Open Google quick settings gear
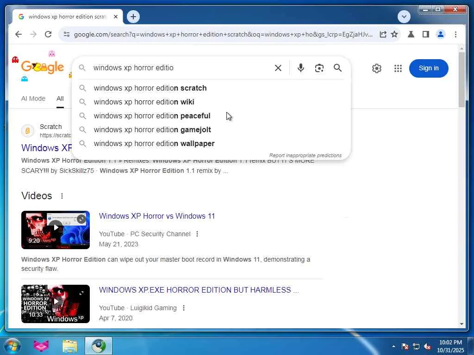This screenshot has width=474, height=355. [x=377, y=68]
